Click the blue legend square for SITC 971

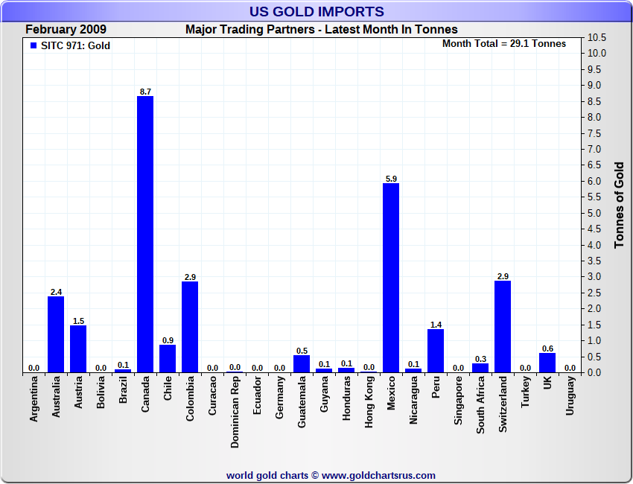[34, 45]
